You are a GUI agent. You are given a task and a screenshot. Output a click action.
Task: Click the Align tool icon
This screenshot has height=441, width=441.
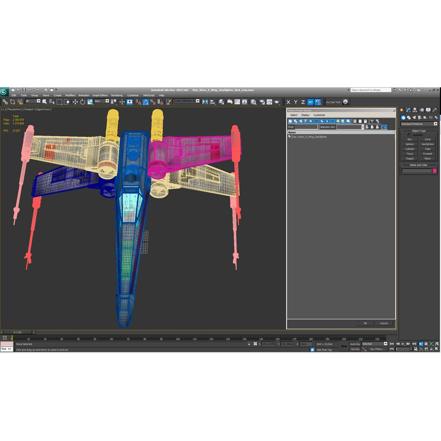pyautogui.click(x=213, y=102)
